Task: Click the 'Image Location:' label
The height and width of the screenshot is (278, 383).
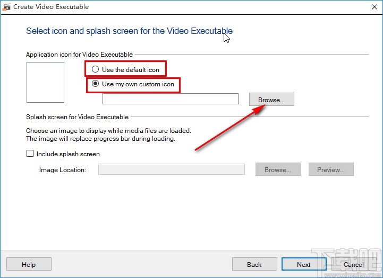Action: click(x=63, y=170)
